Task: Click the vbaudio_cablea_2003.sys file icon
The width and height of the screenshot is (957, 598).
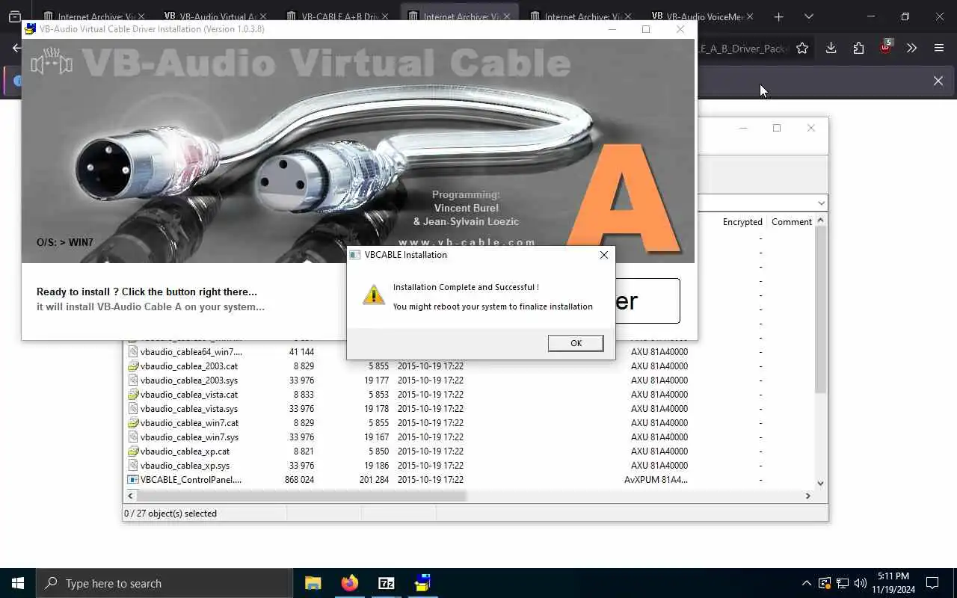Action: pyautogui.click(x=133, y=380)
